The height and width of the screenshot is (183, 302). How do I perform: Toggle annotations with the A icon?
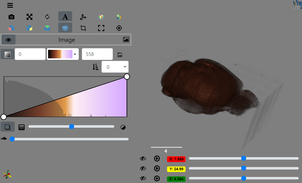click(x=65, y=16)
